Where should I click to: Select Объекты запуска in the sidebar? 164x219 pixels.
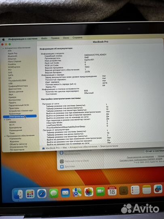[x=18, y=144]
